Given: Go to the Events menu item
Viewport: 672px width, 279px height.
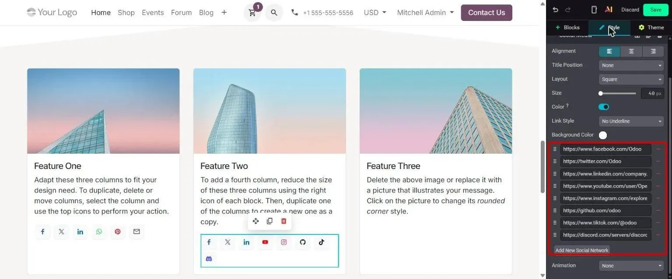Looking at the screenshot, I should (x=153, y=13).
